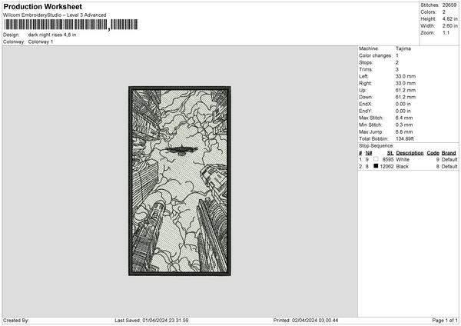Click the Stitches value 20659
Image resolution: width=461 pixels, height=326 pixels.
[449, 5]
